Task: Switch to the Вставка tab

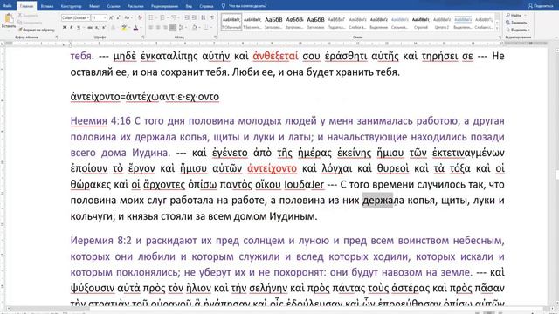Action: (x=47, y=6)
